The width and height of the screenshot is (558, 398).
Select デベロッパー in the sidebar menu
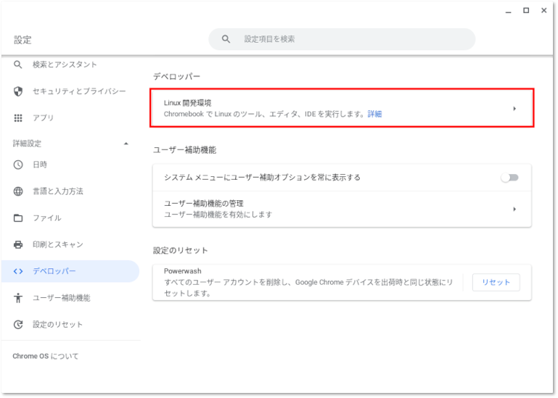click(54, 271)
